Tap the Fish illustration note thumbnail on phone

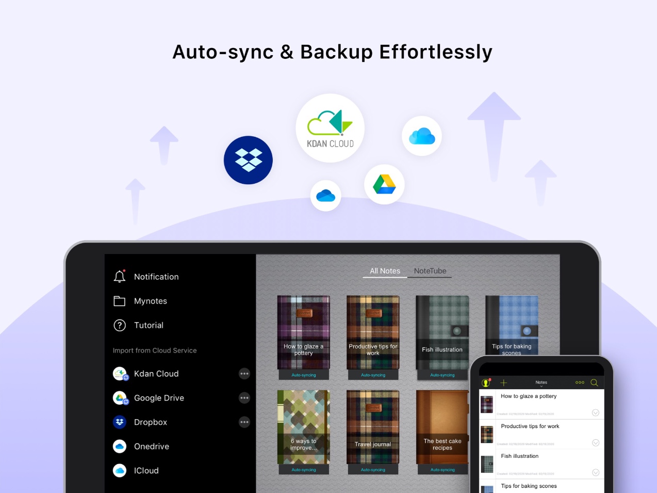pos(487,465)
